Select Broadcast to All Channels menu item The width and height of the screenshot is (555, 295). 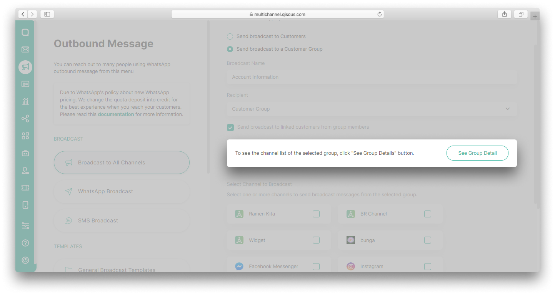pyautogui.click(x=122, y=162)
